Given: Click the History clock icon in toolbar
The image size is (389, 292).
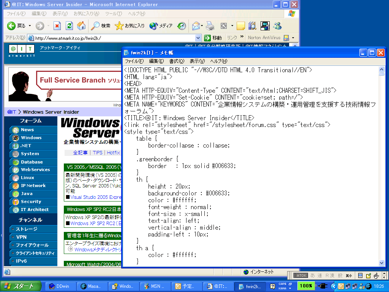Looking at the screenshot, I should [182, 25].
